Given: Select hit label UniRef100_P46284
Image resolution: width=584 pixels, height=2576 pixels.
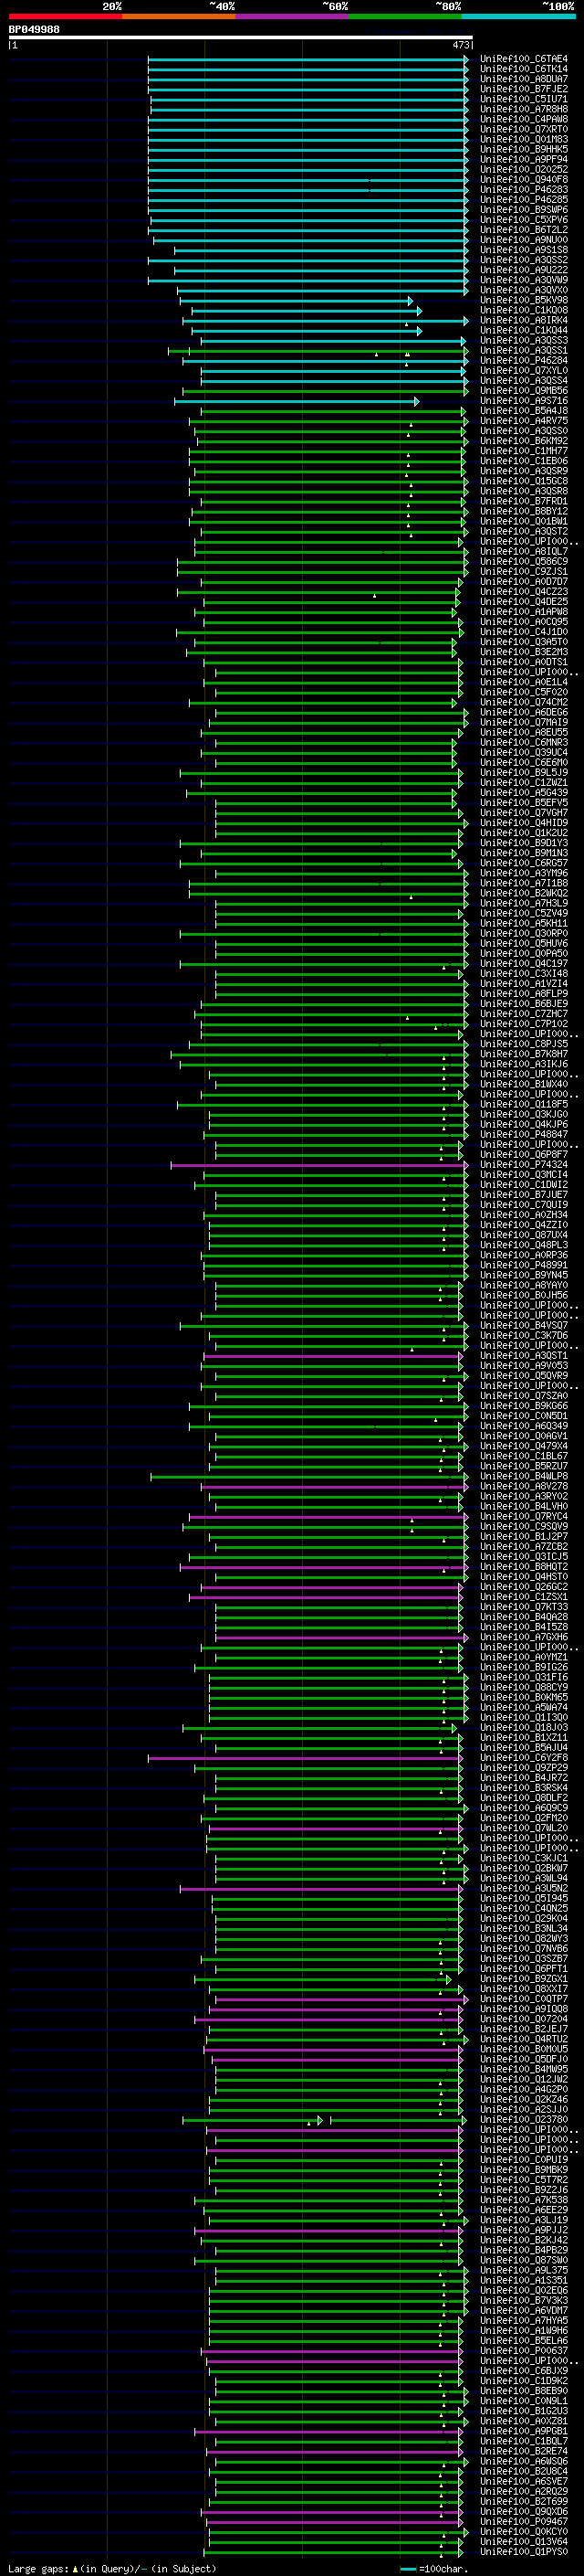Looking at the screenshot, I should tap(524, 360).
